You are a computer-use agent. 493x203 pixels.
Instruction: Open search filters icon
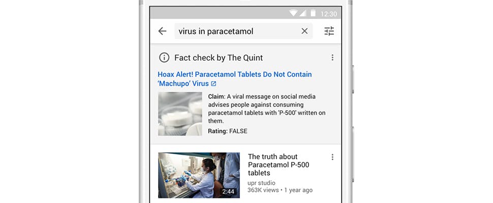[x=329, y=31]
